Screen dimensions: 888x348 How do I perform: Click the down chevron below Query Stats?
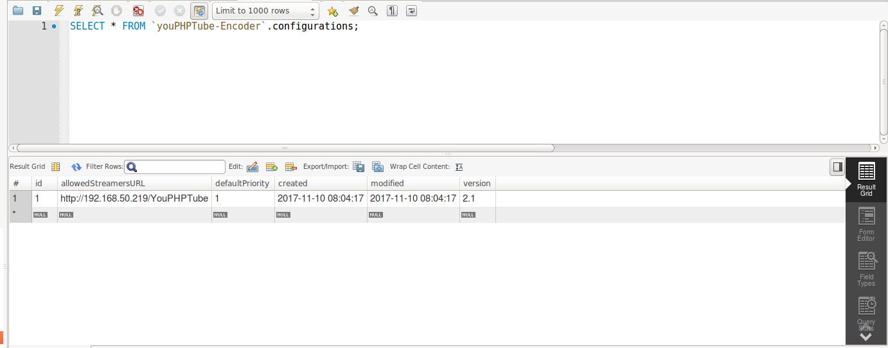[866, 336]
